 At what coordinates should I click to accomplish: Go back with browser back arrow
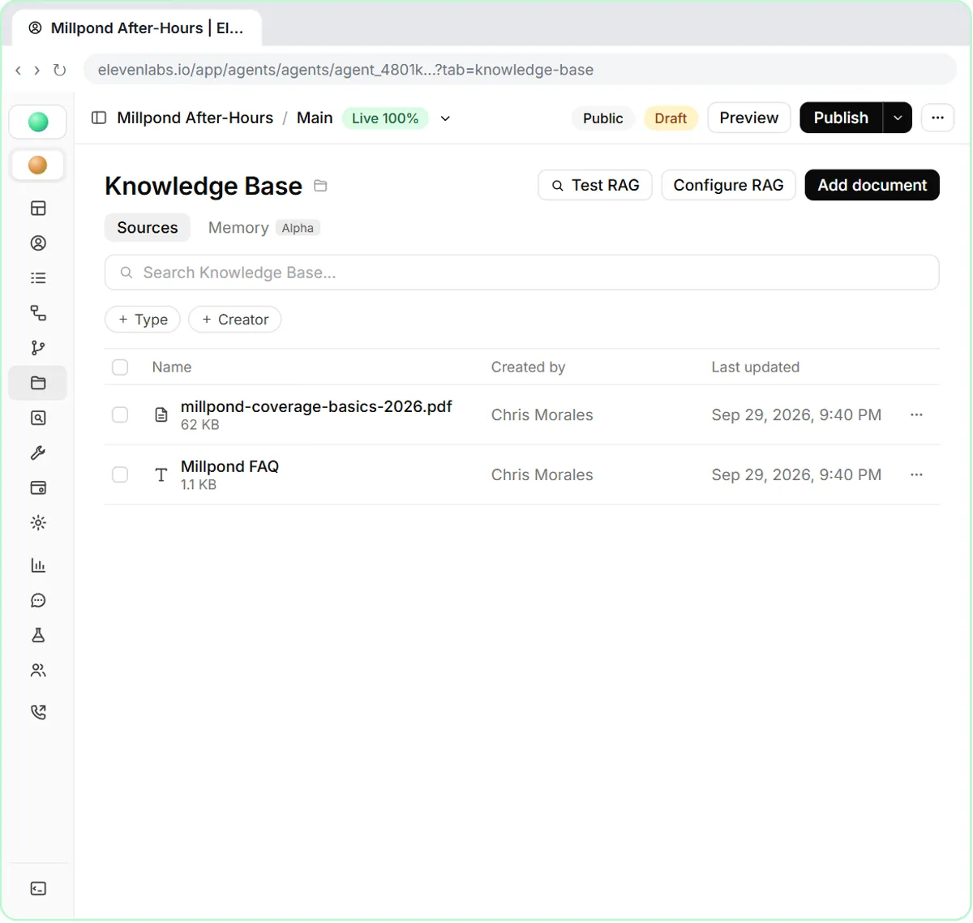pos(18,71)
